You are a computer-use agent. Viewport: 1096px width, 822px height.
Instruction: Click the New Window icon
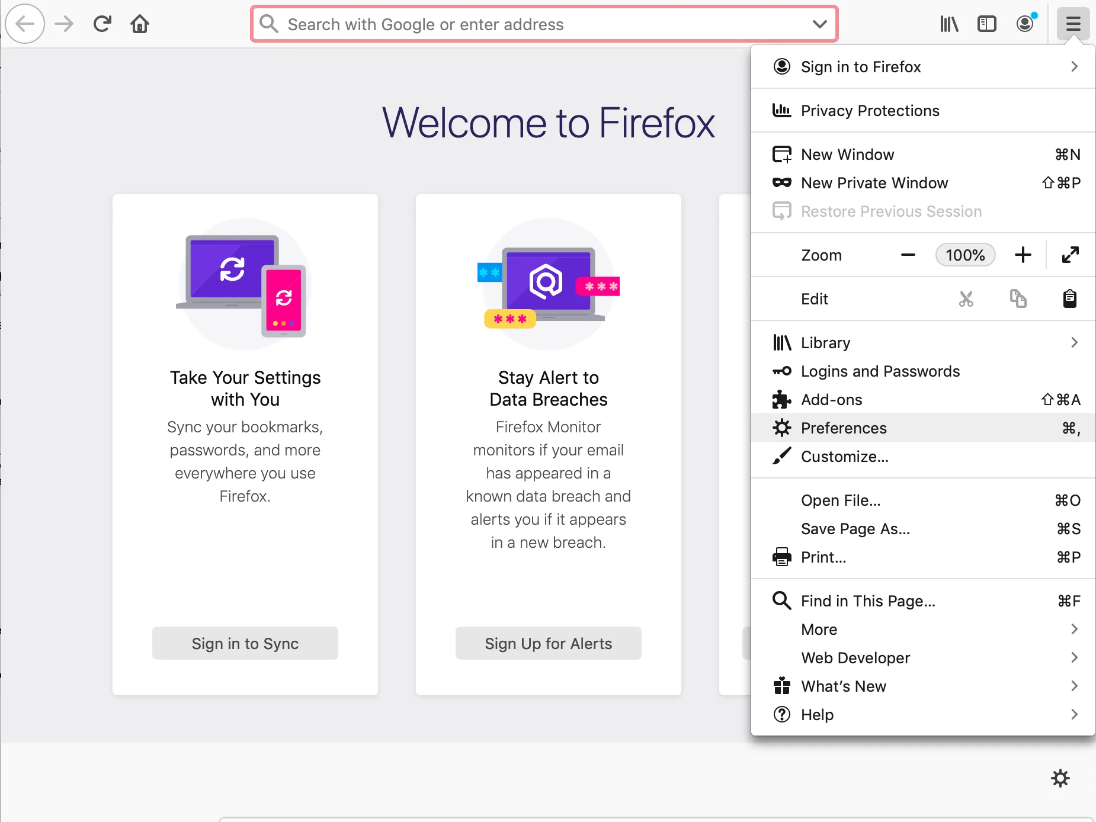click(x=782, y=155)
